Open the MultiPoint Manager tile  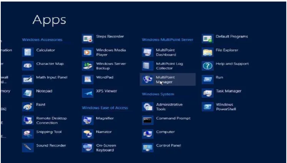168,80
